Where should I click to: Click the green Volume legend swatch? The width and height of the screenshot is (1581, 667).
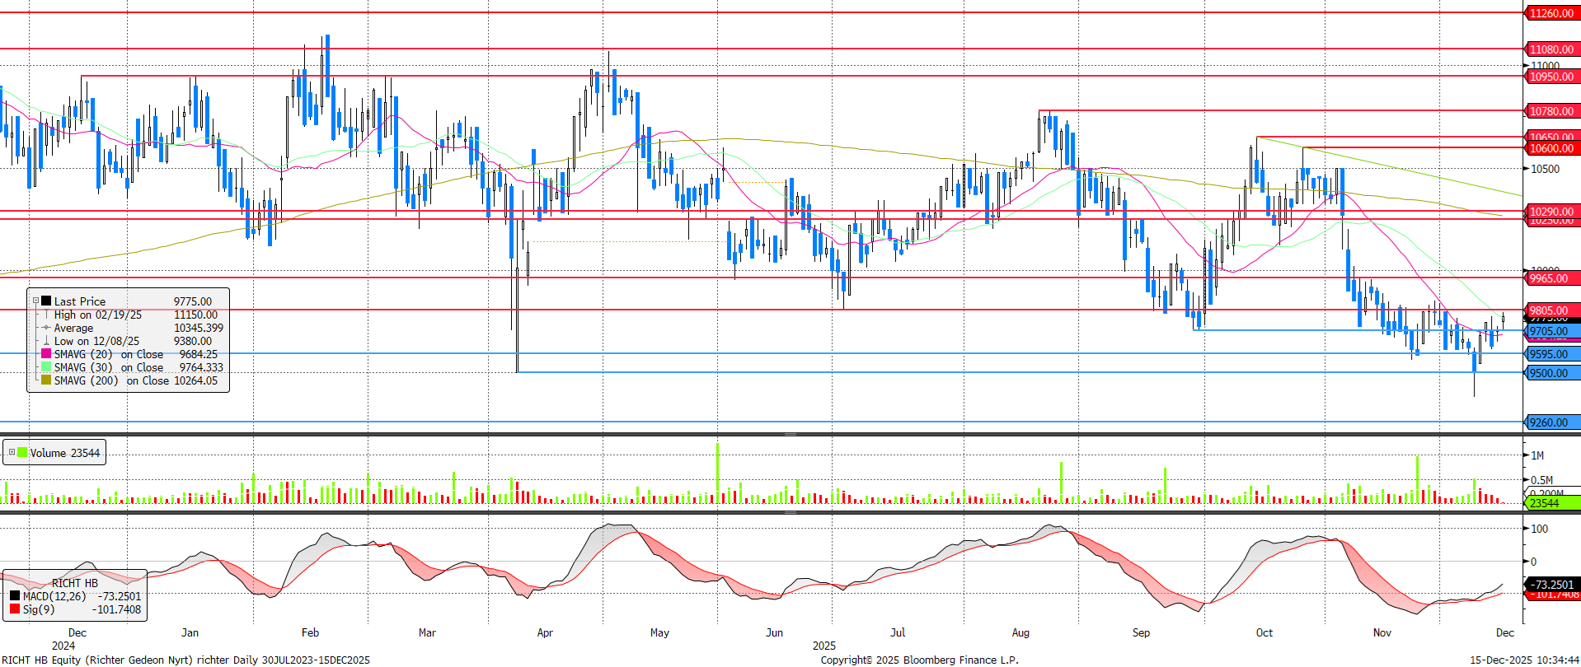tap(23, 453)
